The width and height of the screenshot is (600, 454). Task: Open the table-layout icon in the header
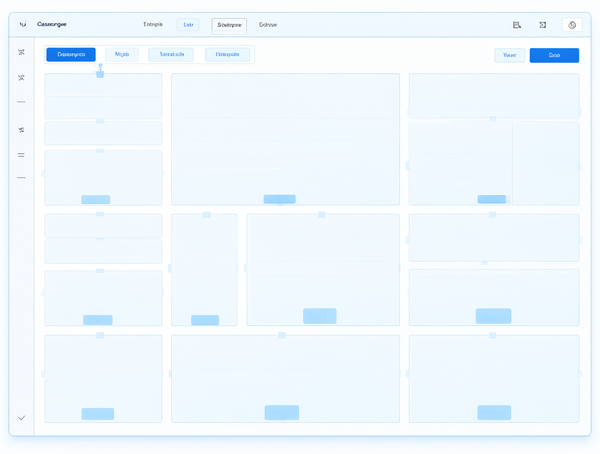[x=517, y=25]
